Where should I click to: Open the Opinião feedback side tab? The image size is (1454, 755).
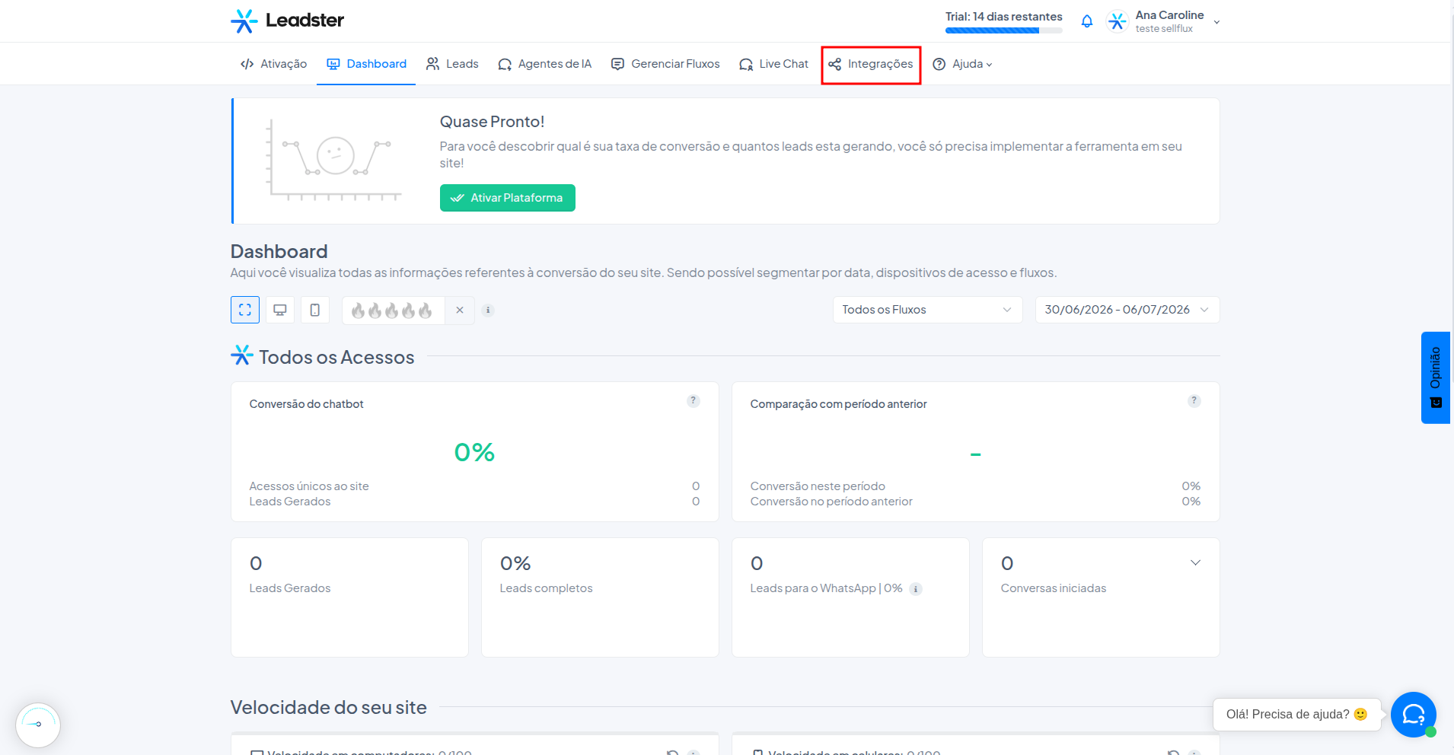pyautogui.click(x=1436, y=377)
